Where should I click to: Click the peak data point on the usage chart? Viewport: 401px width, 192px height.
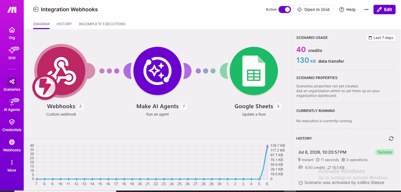(x=268, y=146)
